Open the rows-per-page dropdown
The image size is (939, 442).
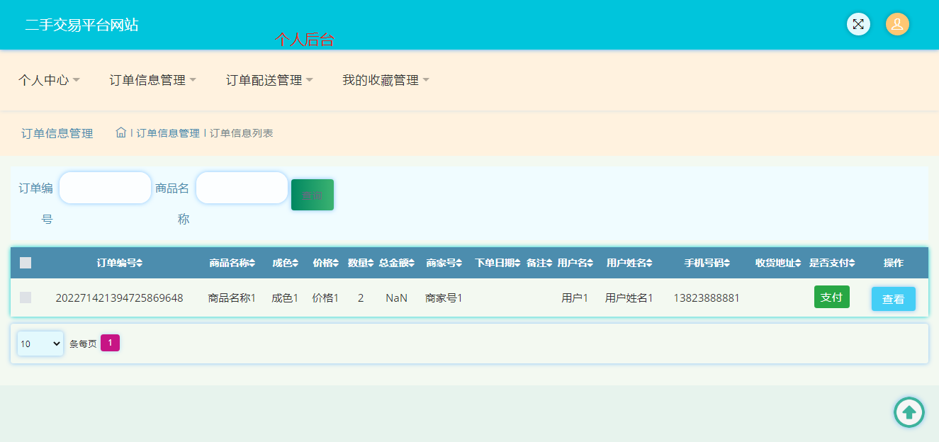pyautogui.click(x=40, y=344)
